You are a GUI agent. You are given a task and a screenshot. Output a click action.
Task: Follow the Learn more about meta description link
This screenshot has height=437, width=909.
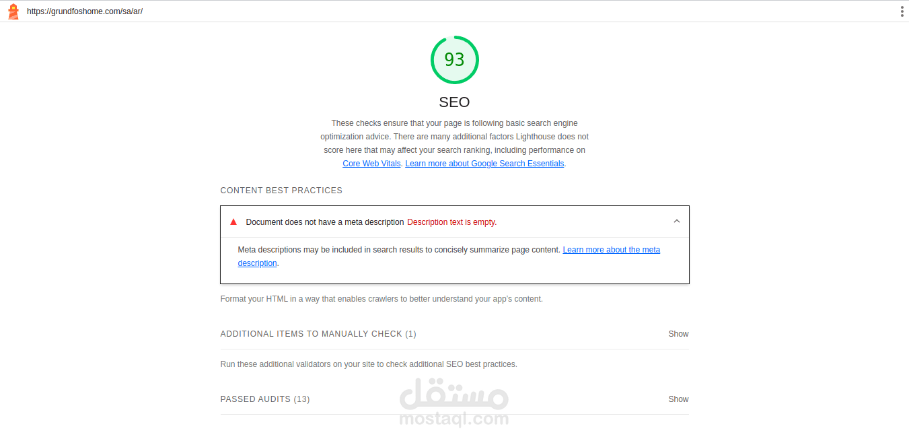611,250
